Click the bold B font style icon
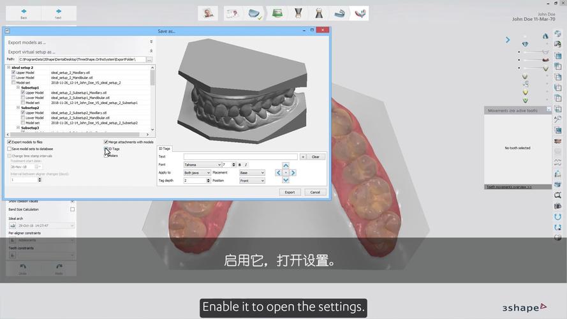Viewport: 567px width, 319px height. (240, 165)
